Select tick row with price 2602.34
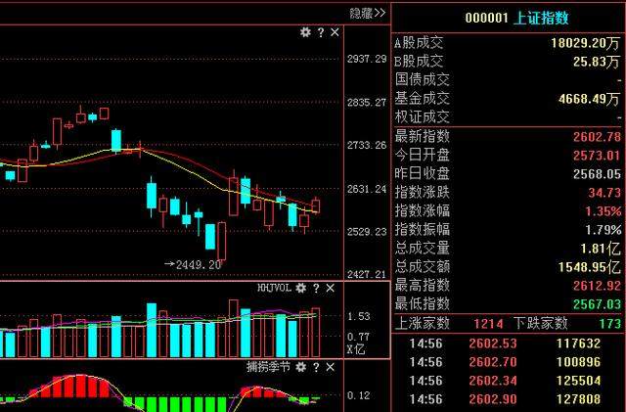 coord(507,381)
